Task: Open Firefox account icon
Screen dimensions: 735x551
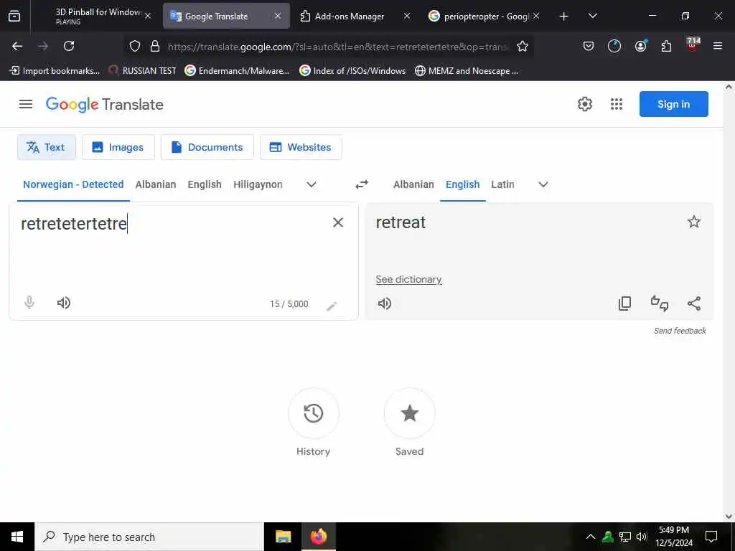Action: tap(640, 46)
